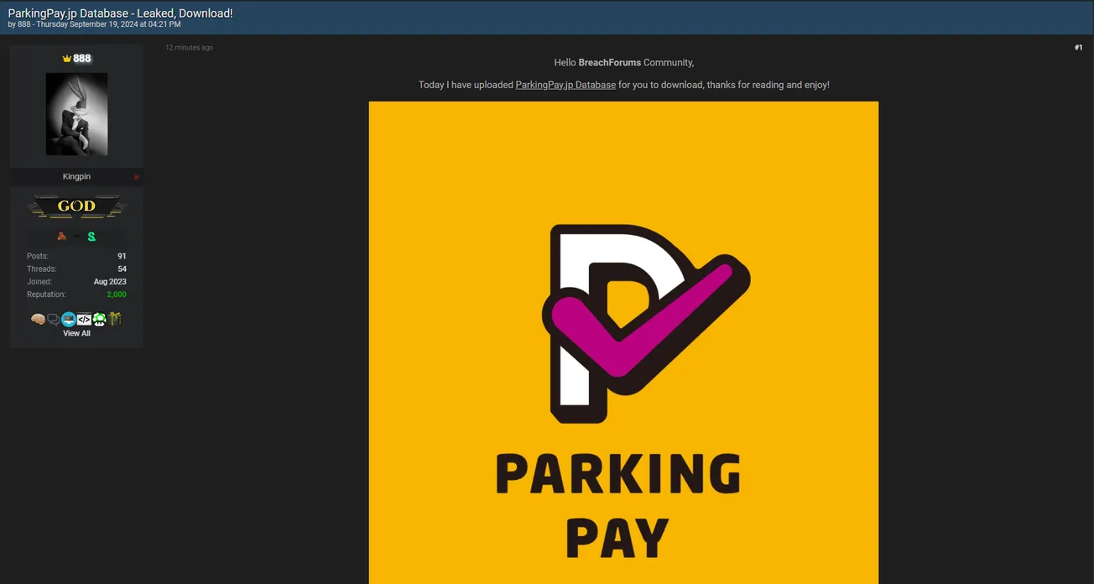Click the green mushroom award badge
Viewport: 1094px width, 584px height.
(x=99, y=320)
